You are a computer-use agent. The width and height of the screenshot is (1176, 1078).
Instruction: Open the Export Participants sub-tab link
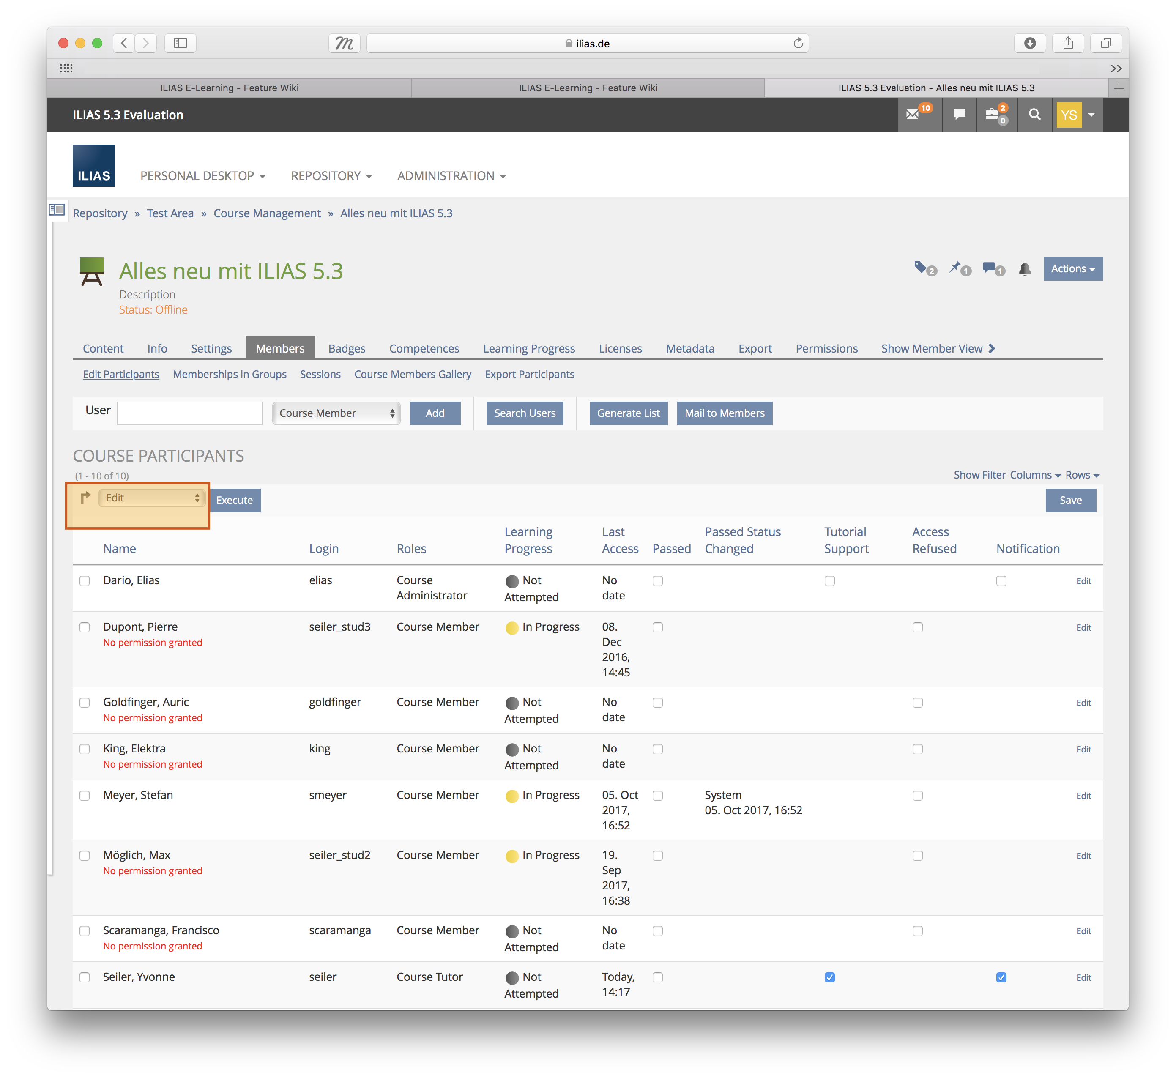529,375
